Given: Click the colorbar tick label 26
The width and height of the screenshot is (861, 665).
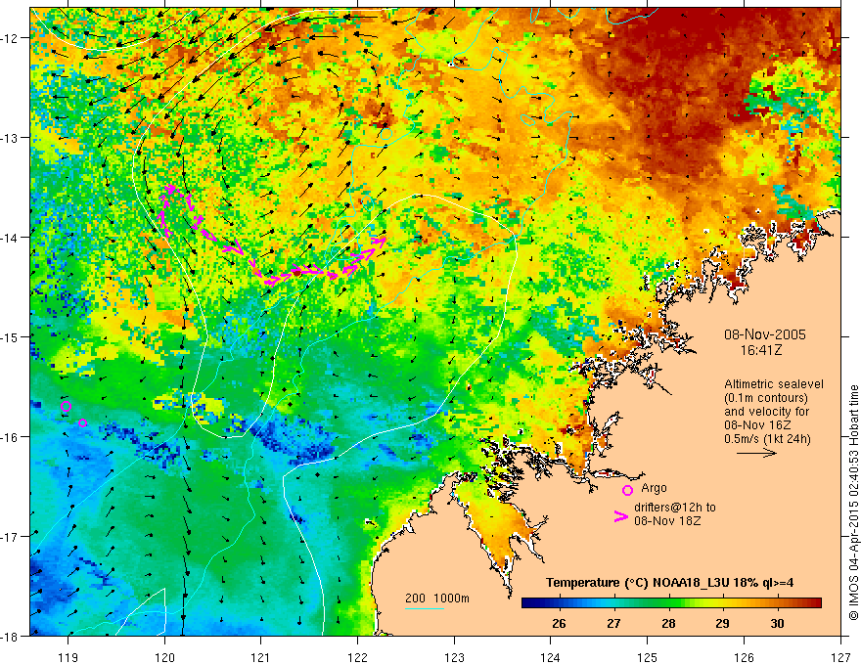Looking at the screenshot, I should point(559,624).
